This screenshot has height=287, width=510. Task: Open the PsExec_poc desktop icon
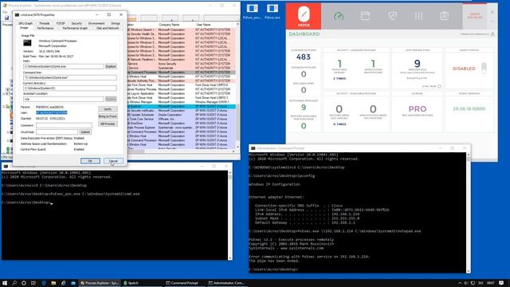[253, 11]
